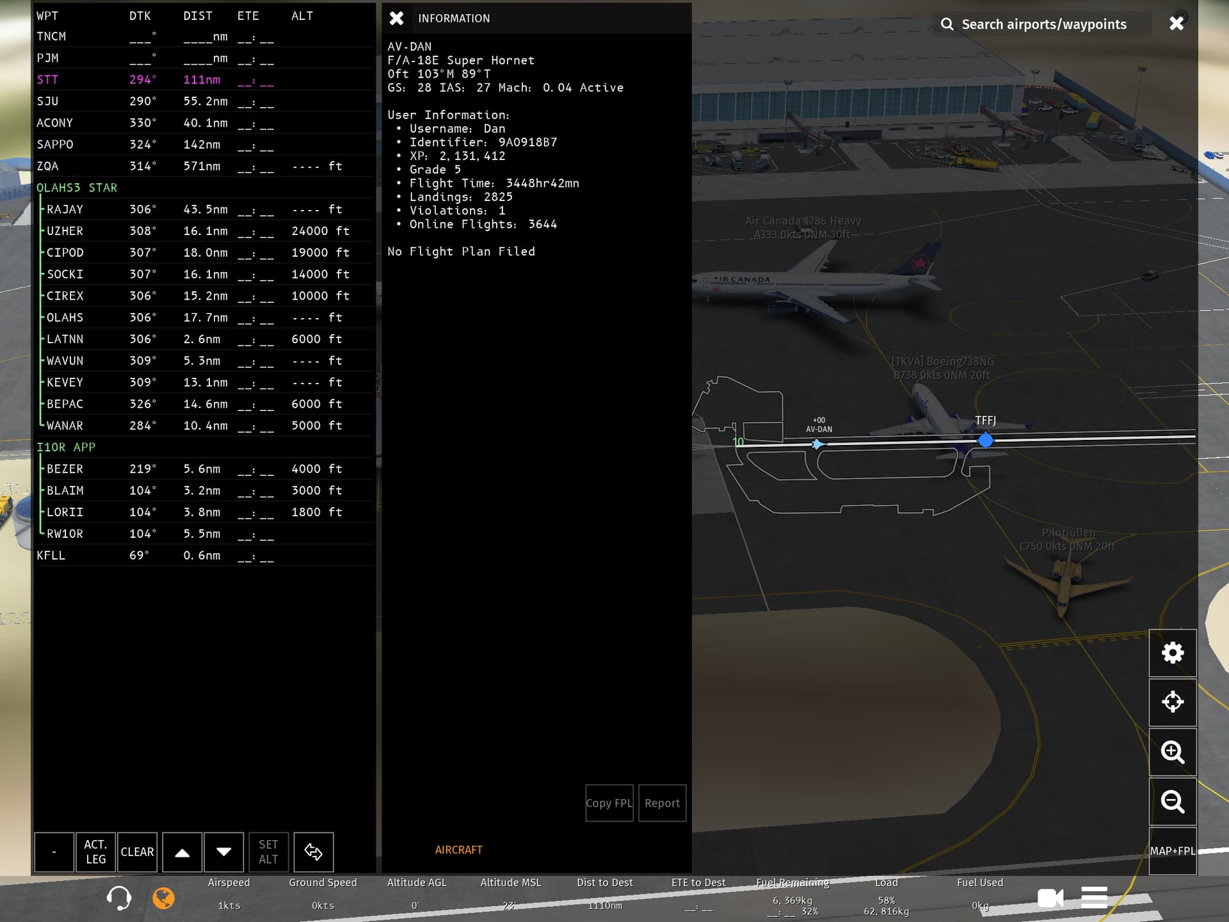Switch to the AIRCRAFT tab
1229x922 pixels.
(x=458, y=850)
